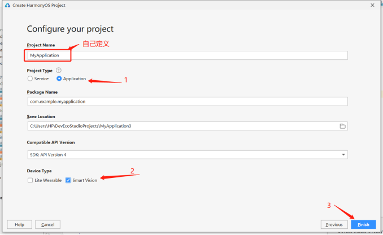Click the Package Name label
The image size is (383, 235).
point(42,92)
